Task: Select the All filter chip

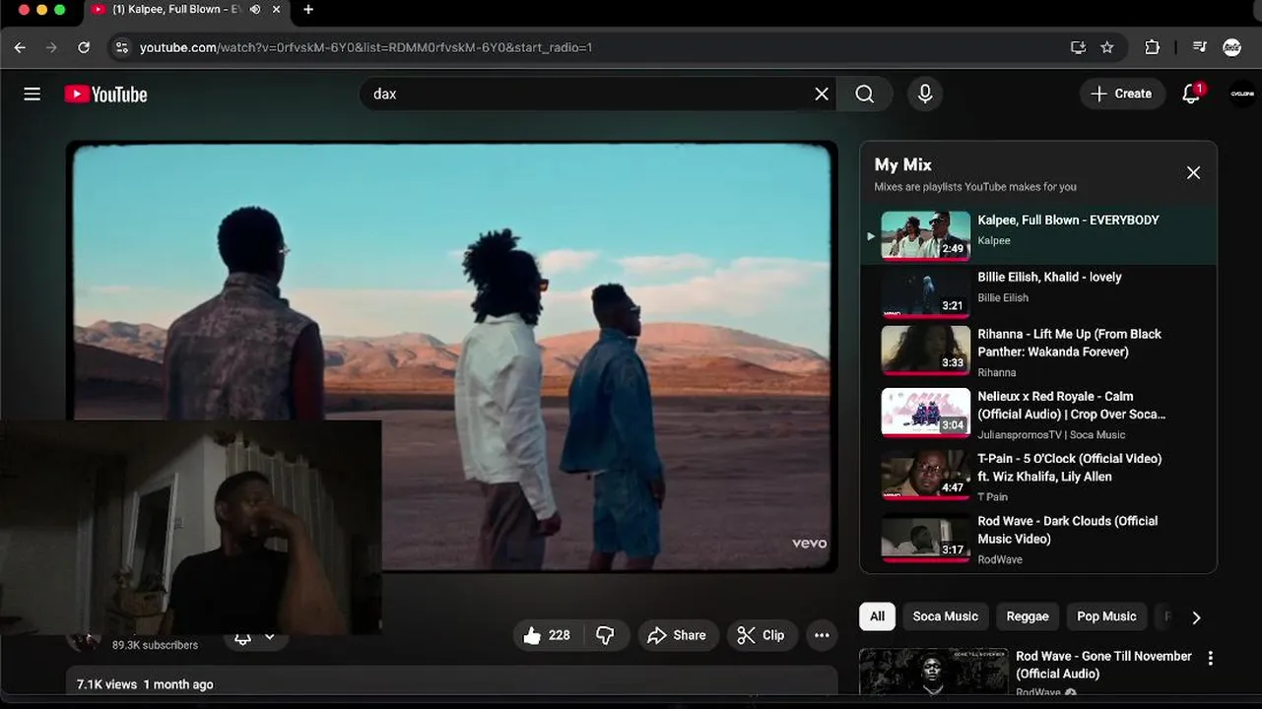Action: [x=877, y=616]
